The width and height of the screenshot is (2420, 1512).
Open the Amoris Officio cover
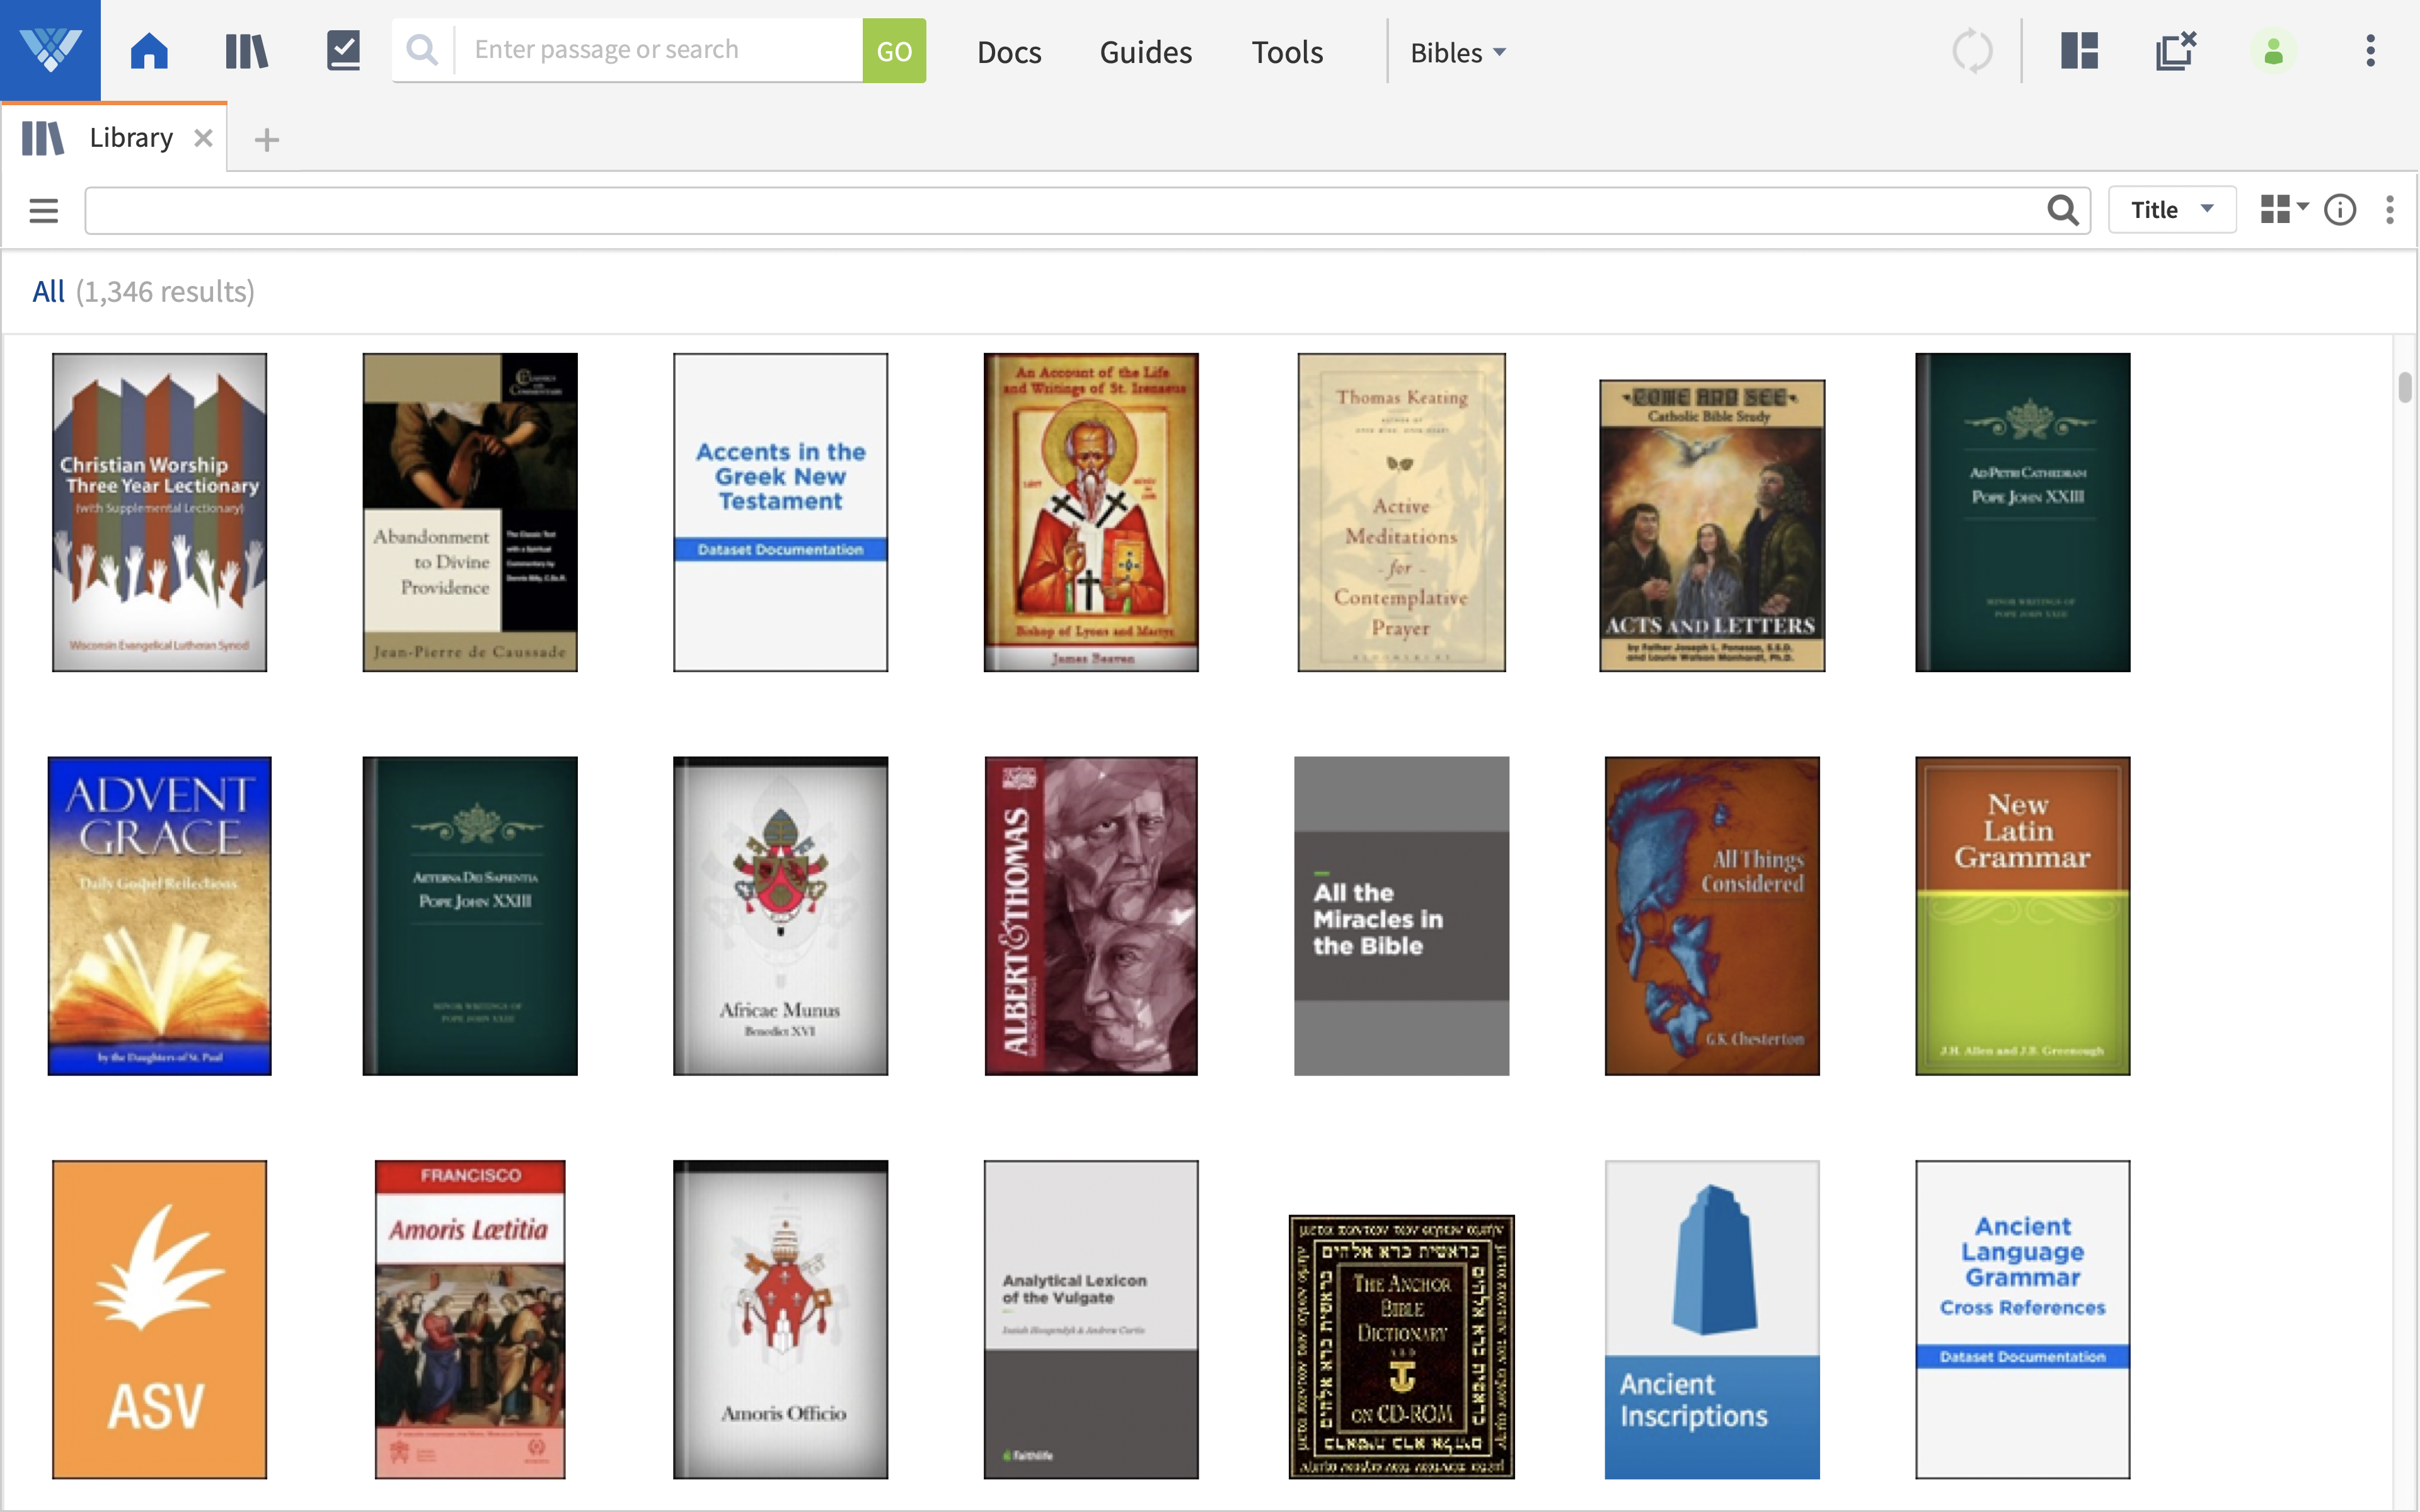[780, 1319]
